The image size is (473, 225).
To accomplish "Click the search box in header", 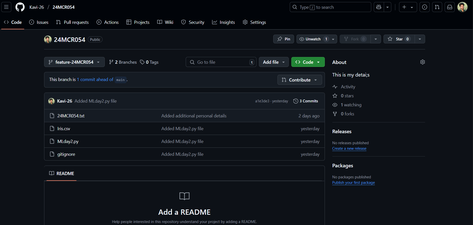I will coord(330,7).
